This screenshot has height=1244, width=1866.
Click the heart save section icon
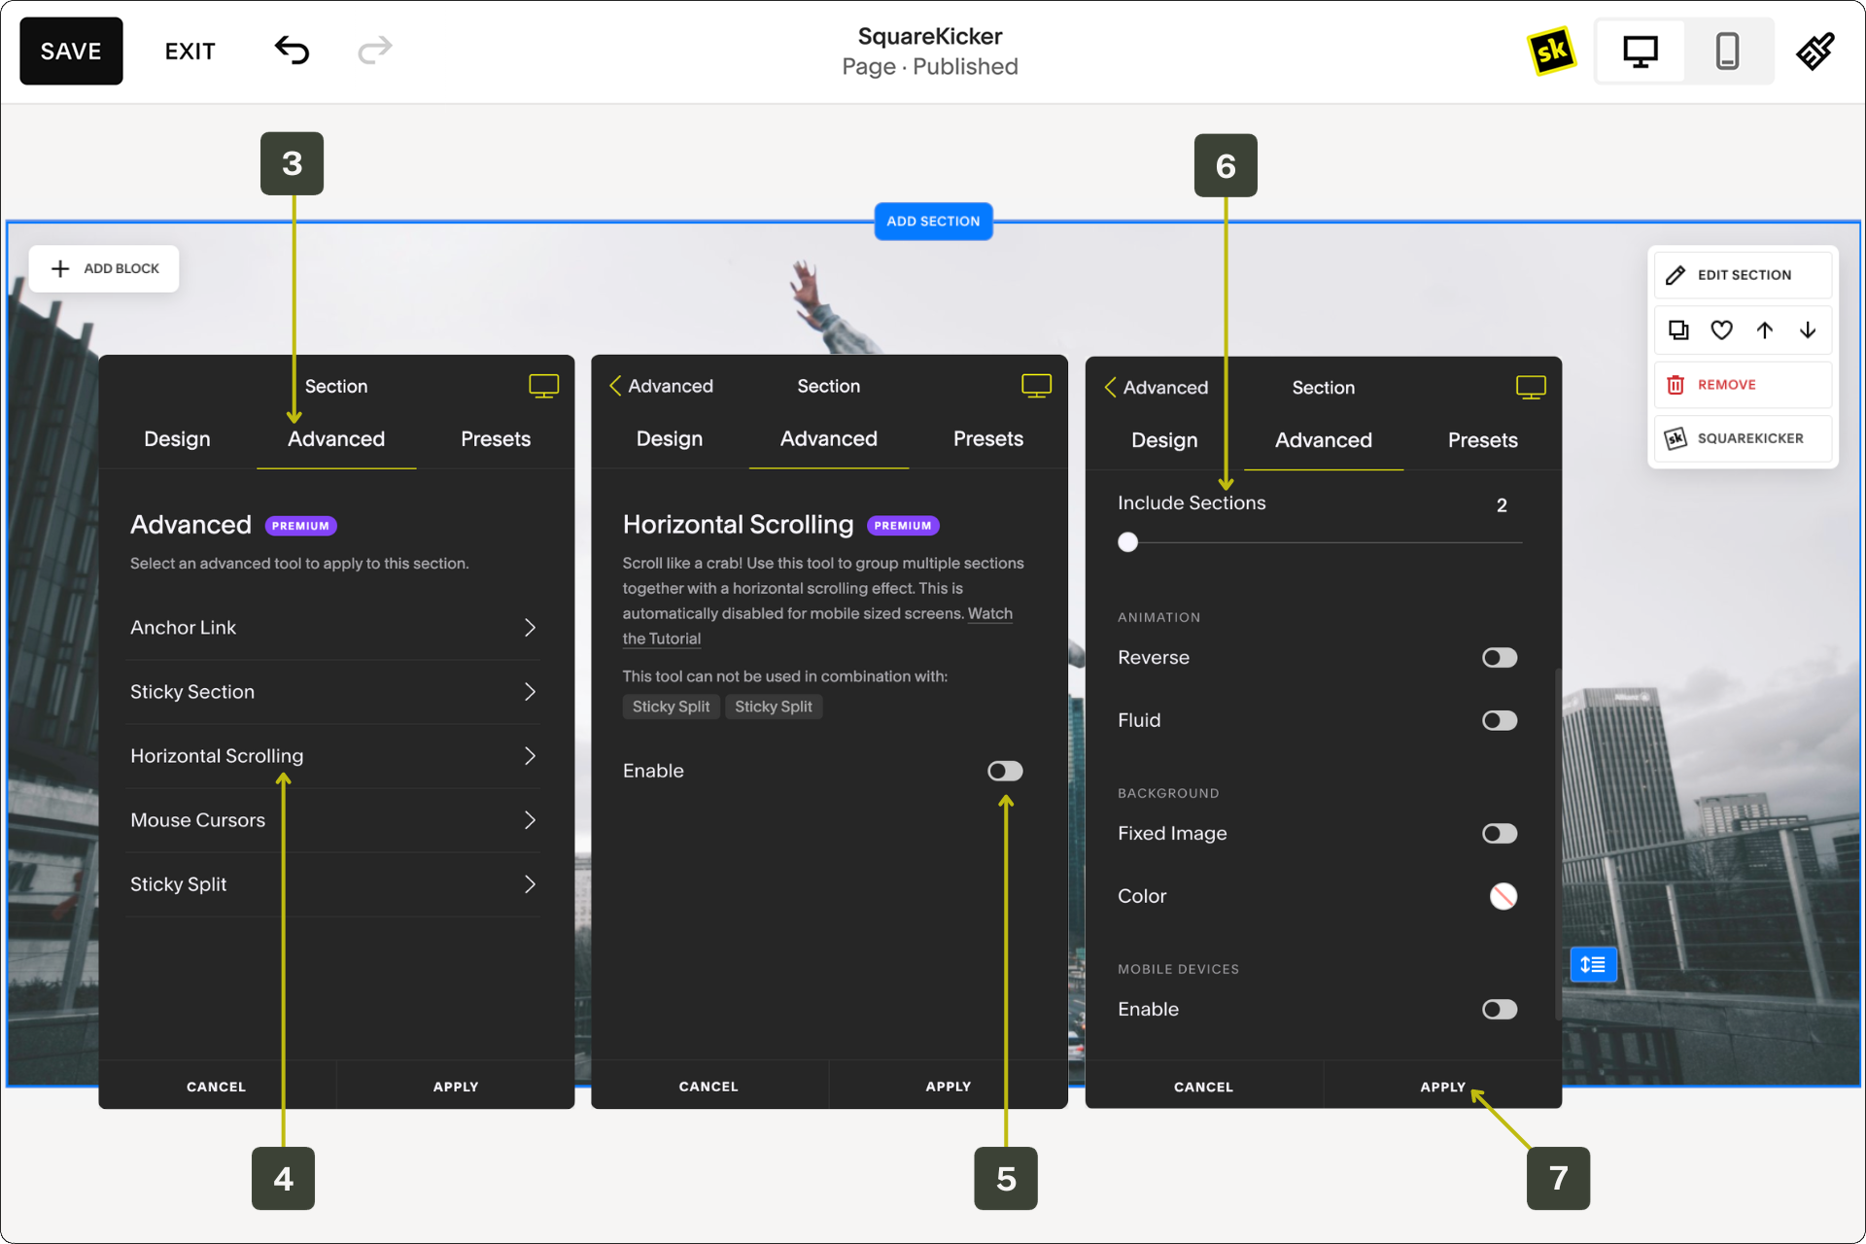(x=1721, y=330)
